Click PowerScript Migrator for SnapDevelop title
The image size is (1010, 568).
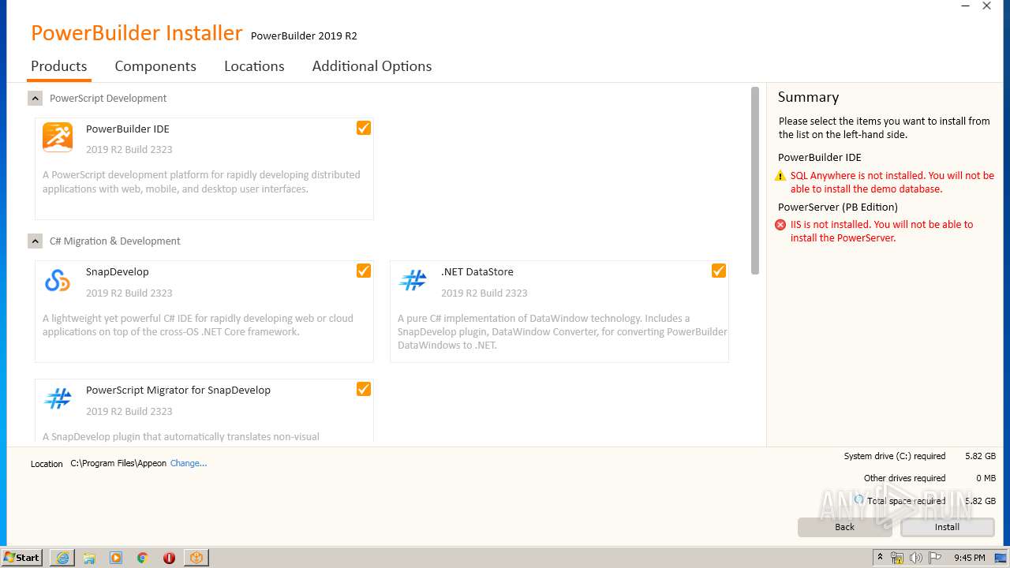pos(178,390)
